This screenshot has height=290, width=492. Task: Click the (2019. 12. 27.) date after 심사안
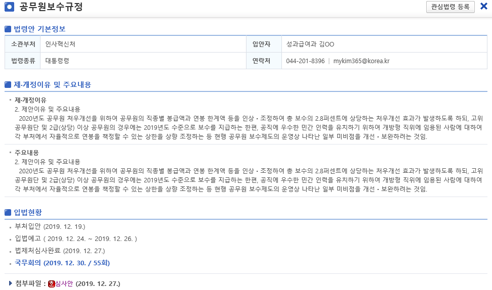(x=98, y=284)
